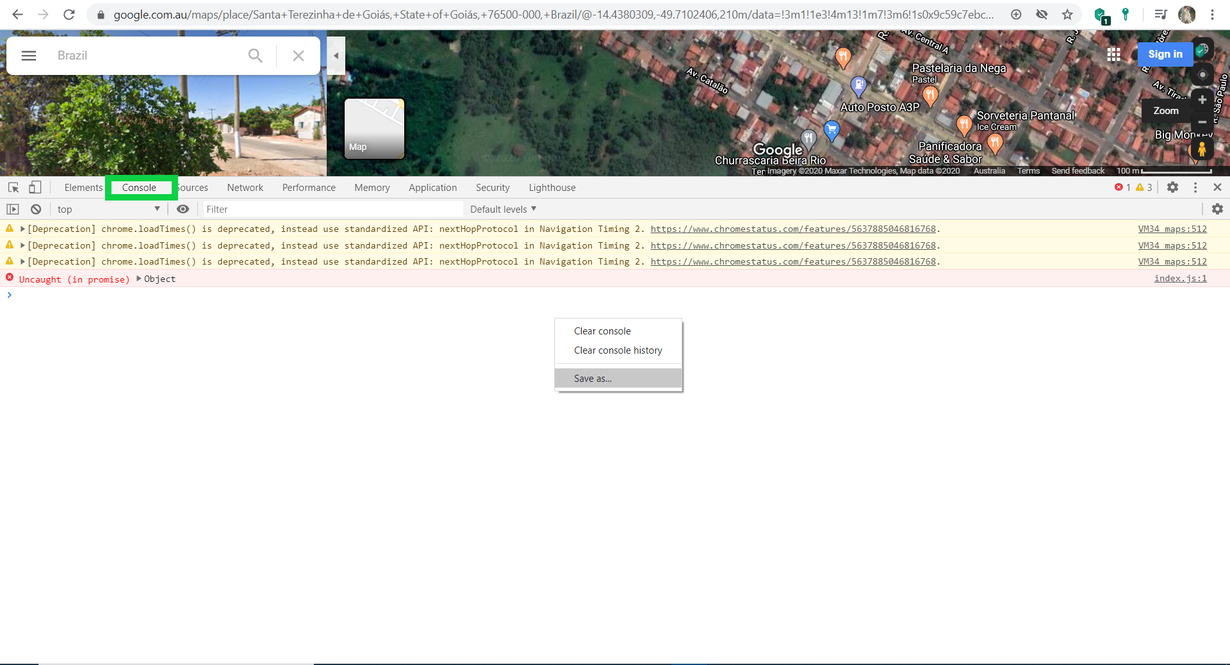
Task: Click the console Filter field
Action: click(x=332, y=209)
